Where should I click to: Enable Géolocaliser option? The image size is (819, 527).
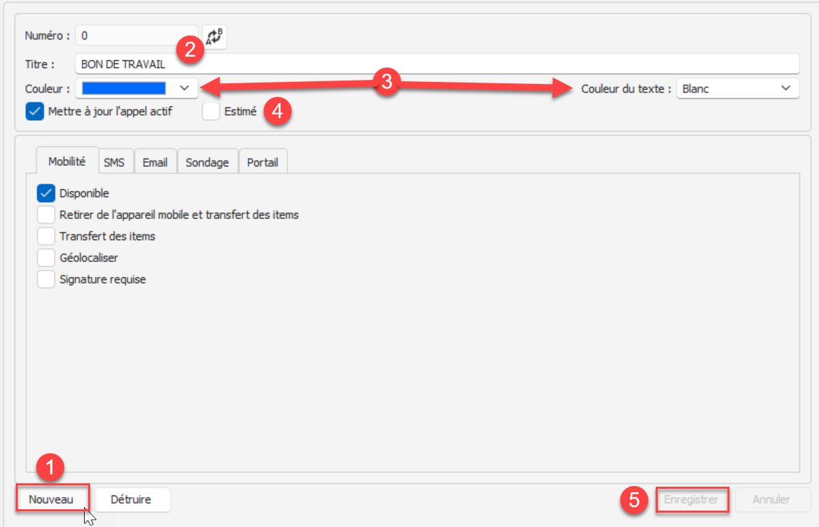pyautogui.click(x=46, y=258)
